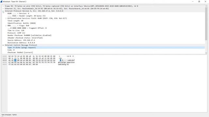
Task: Collapse Internet Control Message Protocol section
Action: click(3, 45)
